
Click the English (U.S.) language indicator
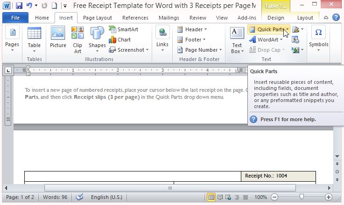tap(106, 197)
